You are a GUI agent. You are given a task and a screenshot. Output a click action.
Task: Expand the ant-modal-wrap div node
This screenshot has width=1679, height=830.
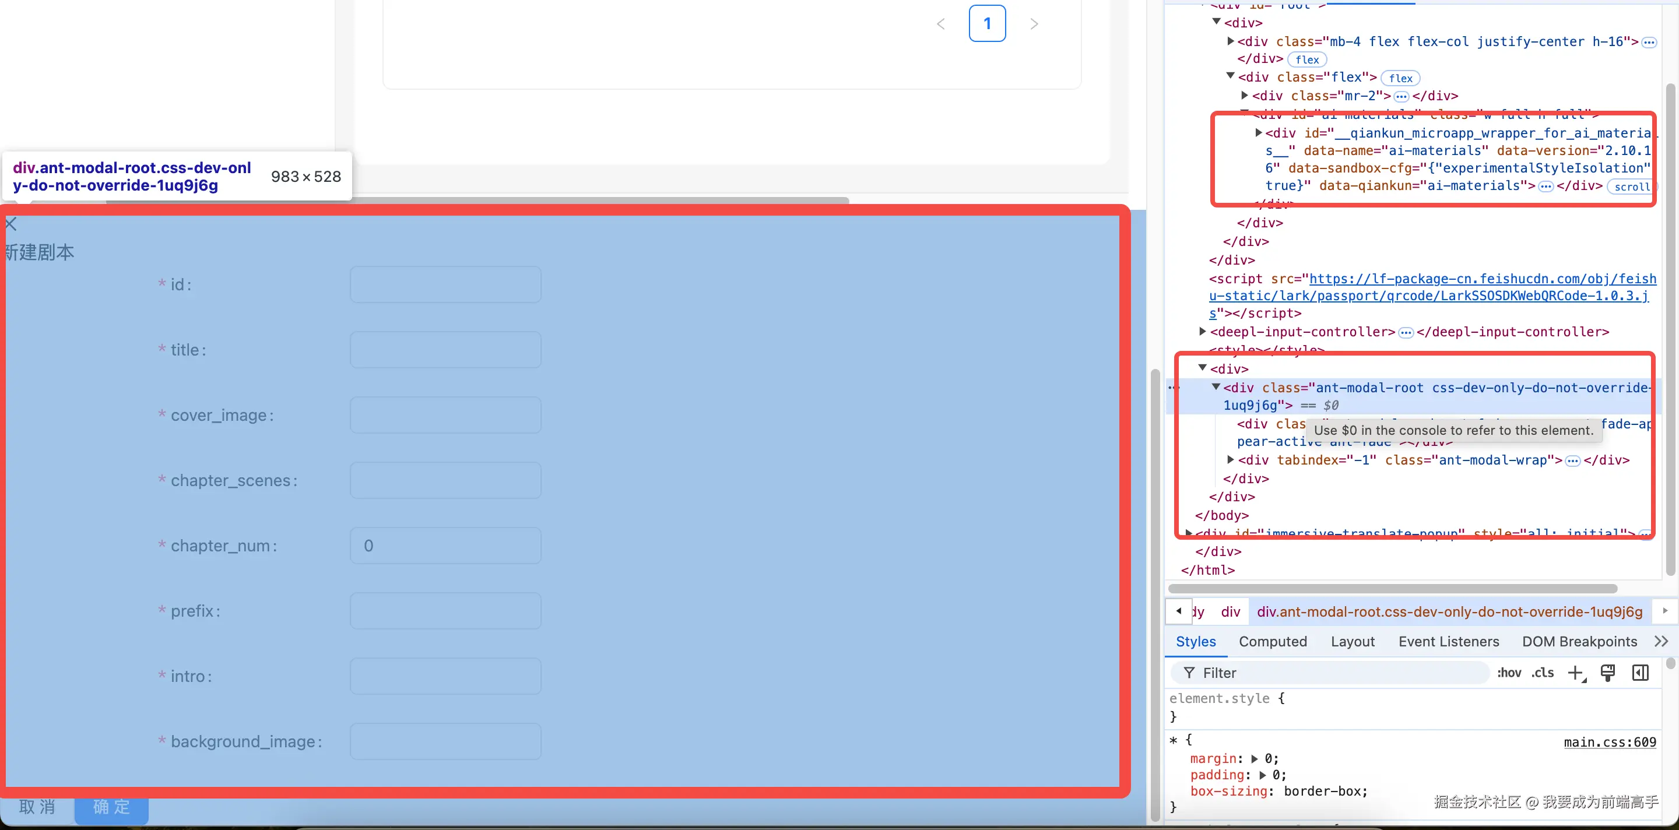[1230, 460]
